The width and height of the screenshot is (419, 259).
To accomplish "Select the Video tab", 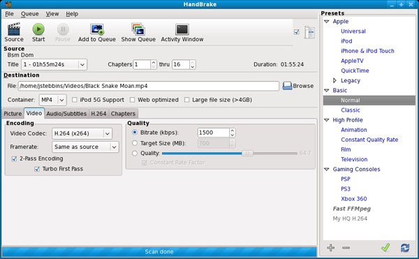I will (x=34, y=113).
